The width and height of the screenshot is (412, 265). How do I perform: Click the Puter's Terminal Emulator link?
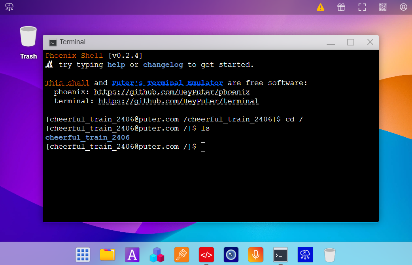pos(167,83)
